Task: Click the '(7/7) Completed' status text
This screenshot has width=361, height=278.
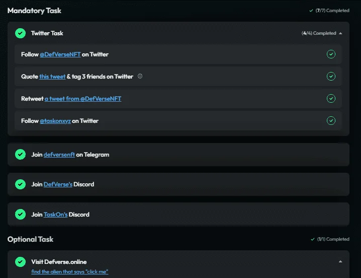Action: (x=332, y=11)
